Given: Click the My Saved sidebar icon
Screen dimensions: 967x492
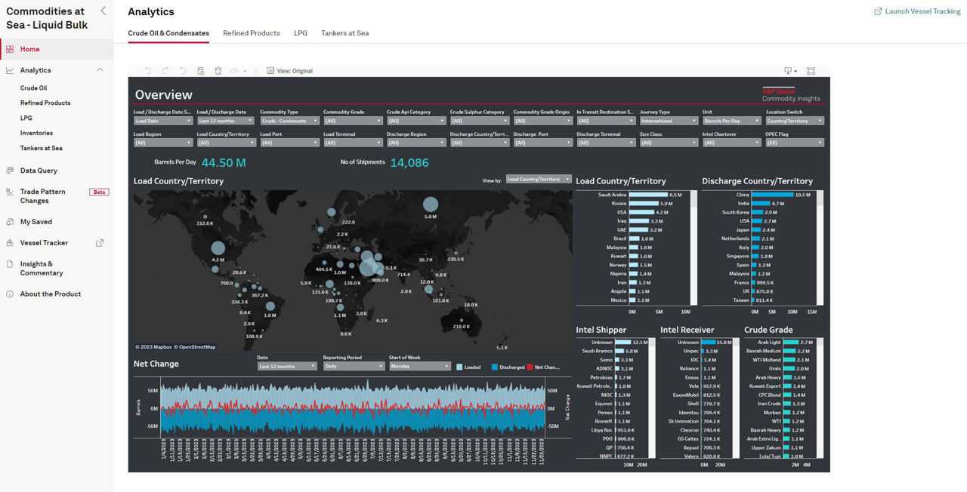Looking at the screenshot, I should pyautogui.click(x=10, y=222).
